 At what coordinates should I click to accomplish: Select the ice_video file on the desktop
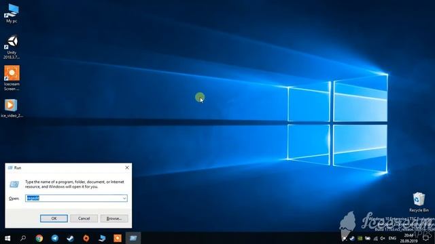click(12, 108)
